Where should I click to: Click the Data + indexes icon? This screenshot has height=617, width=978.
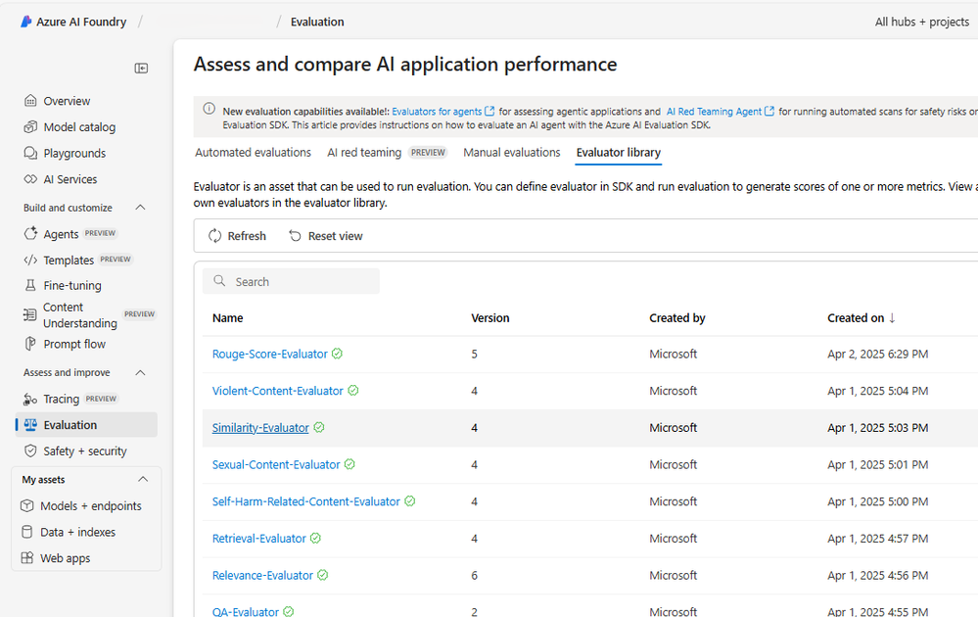pyautogui.click(x=26, y=532)
